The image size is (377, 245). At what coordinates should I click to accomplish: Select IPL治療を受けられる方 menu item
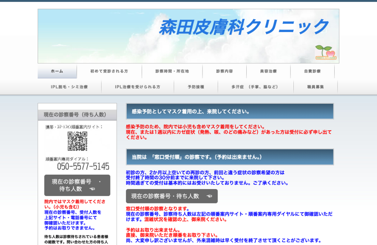tap(138, 87)
